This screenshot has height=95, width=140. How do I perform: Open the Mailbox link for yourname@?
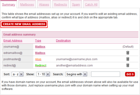coord(40,46)
